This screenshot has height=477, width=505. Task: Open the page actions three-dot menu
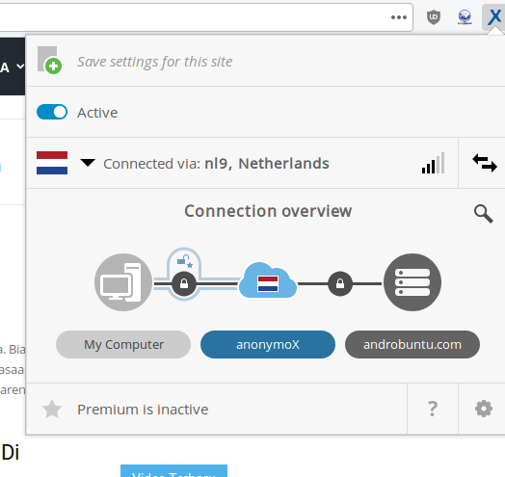[x=399, y=17]
